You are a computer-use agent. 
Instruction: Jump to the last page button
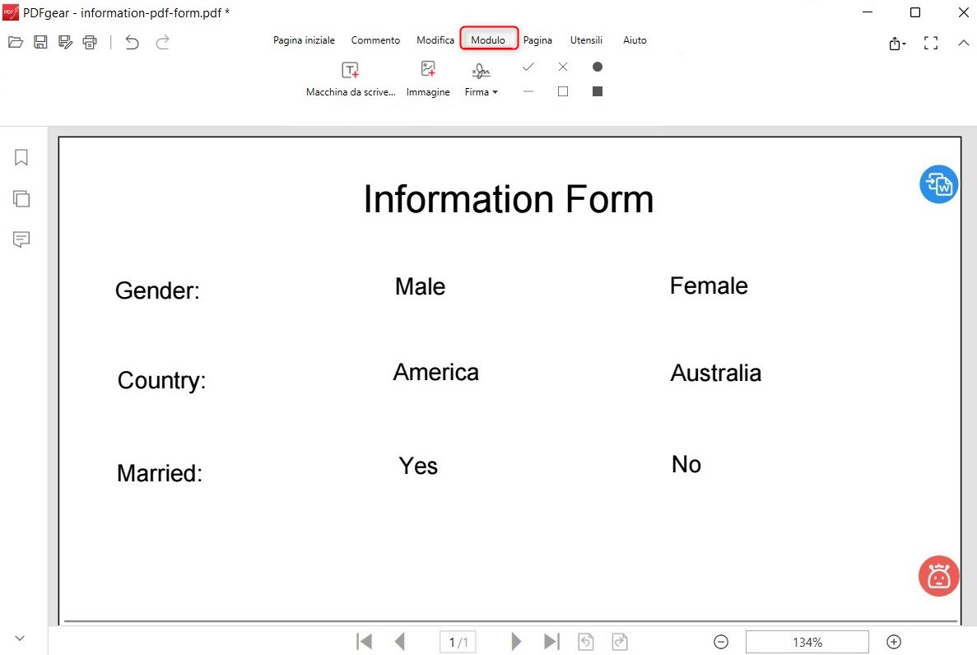[x=551, y=642]
